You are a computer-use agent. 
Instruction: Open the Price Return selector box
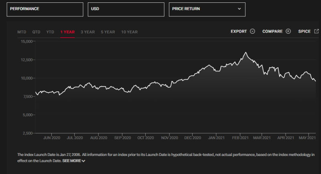point(207,9)
